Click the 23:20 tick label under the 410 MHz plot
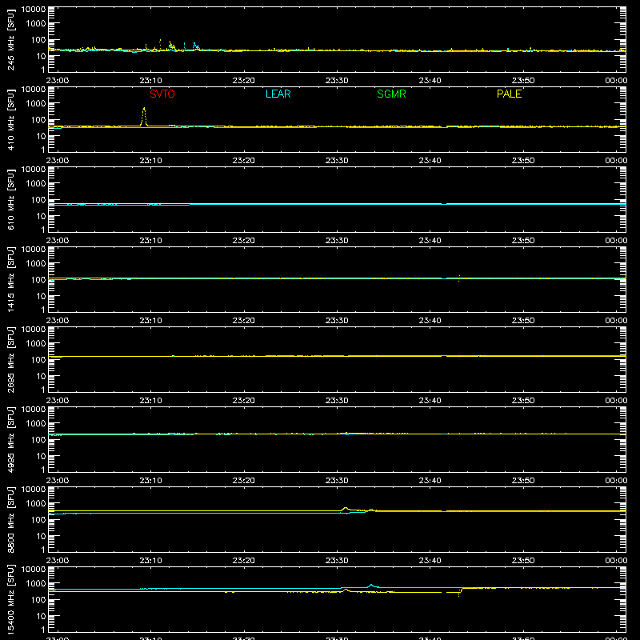640x640 pixels. pyautogui.click(x=244, y=161)
